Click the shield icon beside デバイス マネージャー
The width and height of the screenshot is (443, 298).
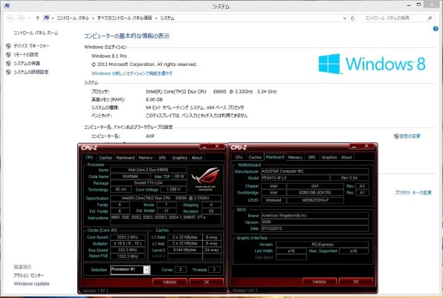(x=8, y=46)
